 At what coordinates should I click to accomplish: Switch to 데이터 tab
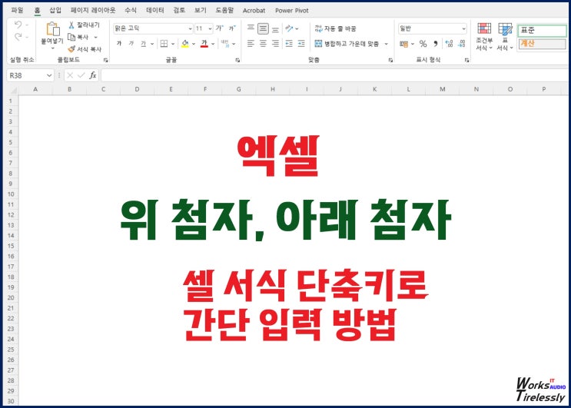pos(155,10)
